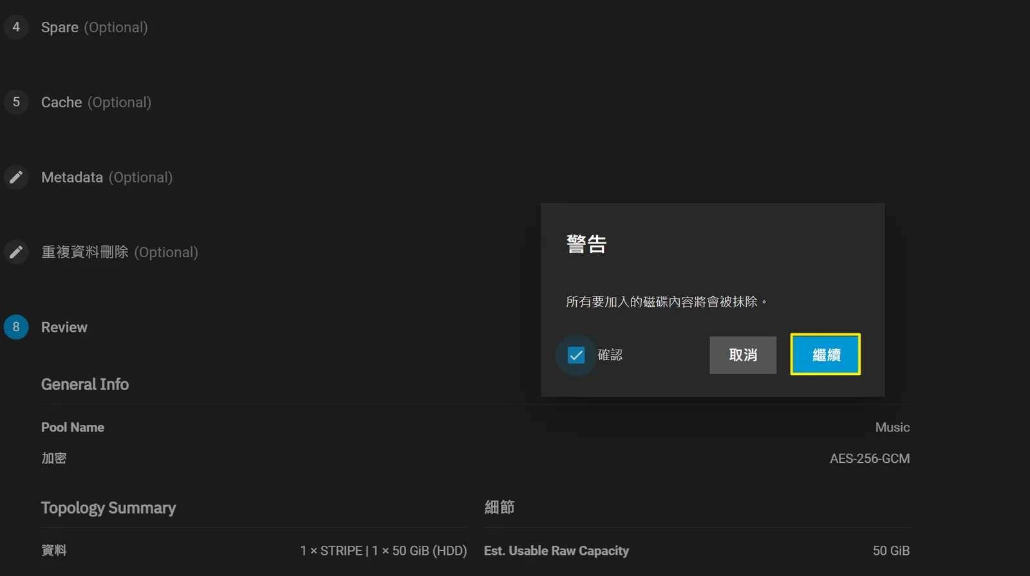Click the pencil edit icon beside Metadata
1030x576 pixels.
pyautogui.click(x=16, y=177)
